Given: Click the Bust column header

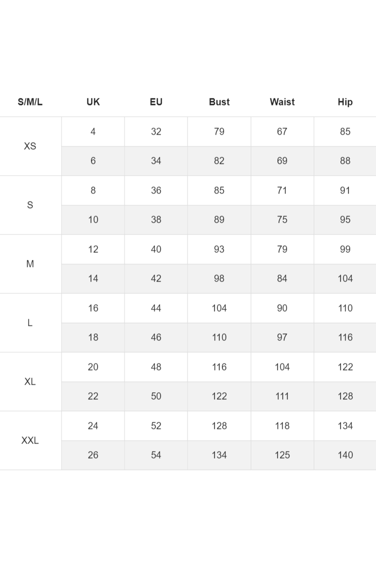Looking at the screenshot, I should [x=219, y=102].
